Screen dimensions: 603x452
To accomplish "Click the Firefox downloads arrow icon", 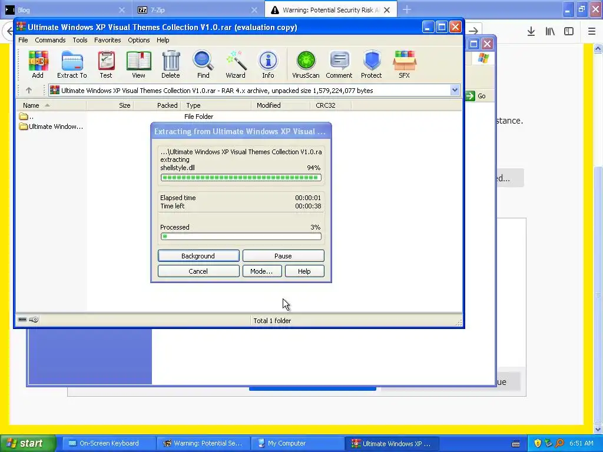I will (531, 32).
